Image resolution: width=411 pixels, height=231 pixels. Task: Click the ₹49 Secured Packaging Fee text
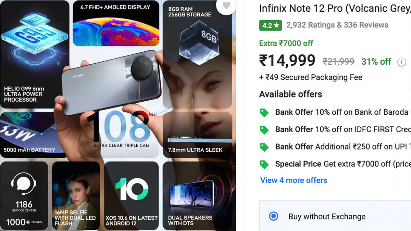(x=310, y=77)
